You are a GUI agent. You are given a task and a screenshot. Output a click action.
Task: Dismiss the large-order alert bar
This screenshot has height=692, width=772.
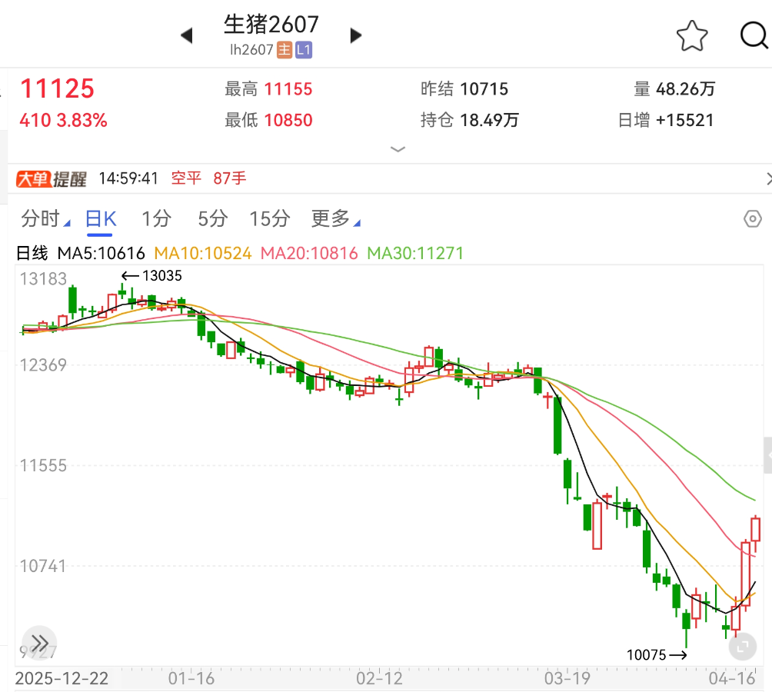(767, 179)
